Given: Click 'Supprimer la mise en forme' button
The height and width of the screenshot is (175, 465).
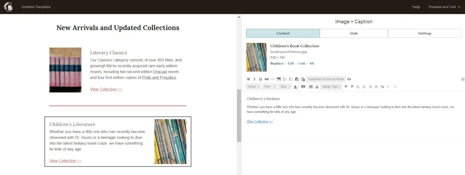Looking at the screenshot, I should pyautogui.click(x=326, y=79).
